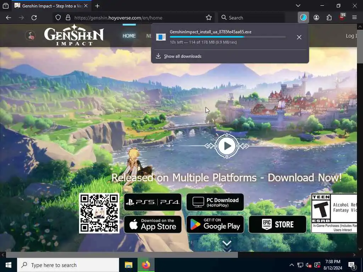Viewport: 363px width, 272px height.
Task: Open the uBlock extension badge icon
Action: [x=342, y=17]
